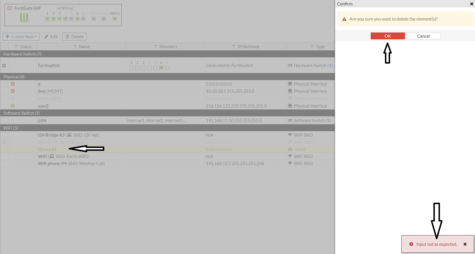
Task: Confirm deletion with the OK button
Action: [388, 36]
